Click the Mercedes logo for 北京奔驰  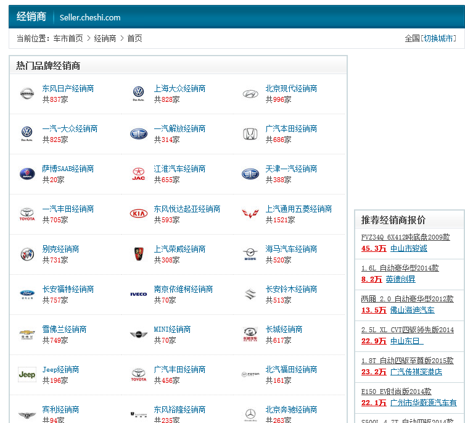(x=250, y=415)
